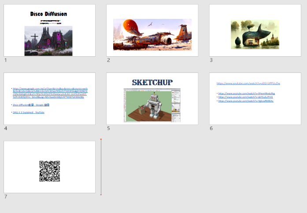Click slide number 1 label

[x=5, y=60]
